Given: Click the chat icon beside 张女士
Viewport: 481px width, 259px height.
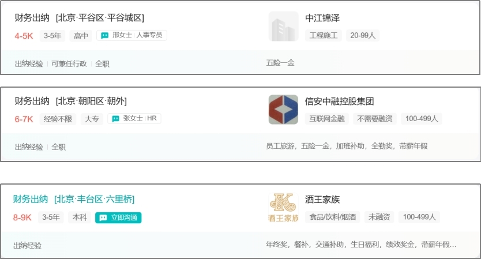Looking at the screenshot, I should tap(115, 119).
